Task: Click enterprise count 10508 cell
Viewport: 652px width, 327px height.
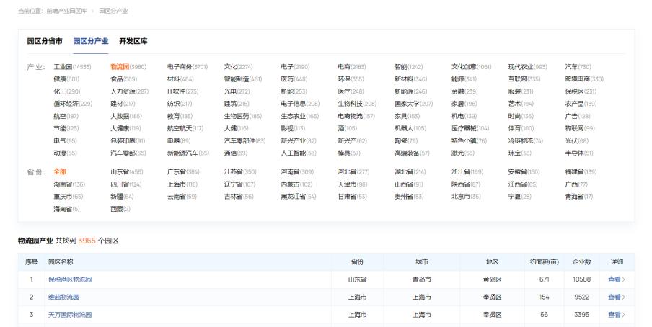Action: tap(582, 279)
